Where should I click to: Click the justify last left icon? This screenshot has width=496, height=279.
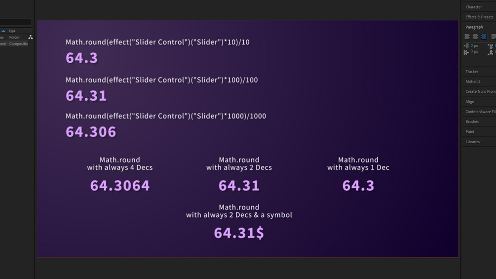click(493, 37)
